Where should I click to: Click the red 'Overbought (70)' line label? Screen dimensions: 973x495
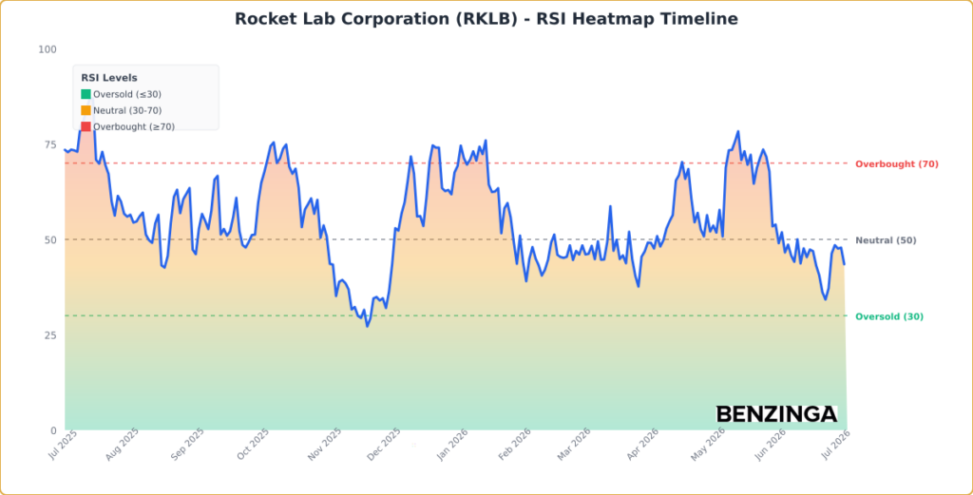(x=897, y=164)
